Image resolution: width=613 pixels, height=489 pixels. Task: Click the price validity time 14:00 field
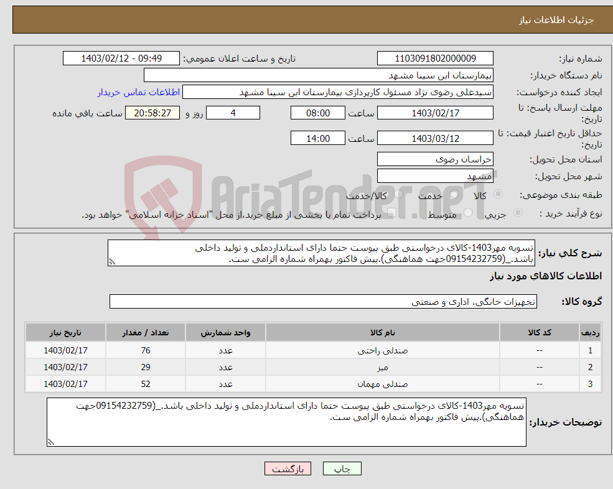(x=318, y=138)
